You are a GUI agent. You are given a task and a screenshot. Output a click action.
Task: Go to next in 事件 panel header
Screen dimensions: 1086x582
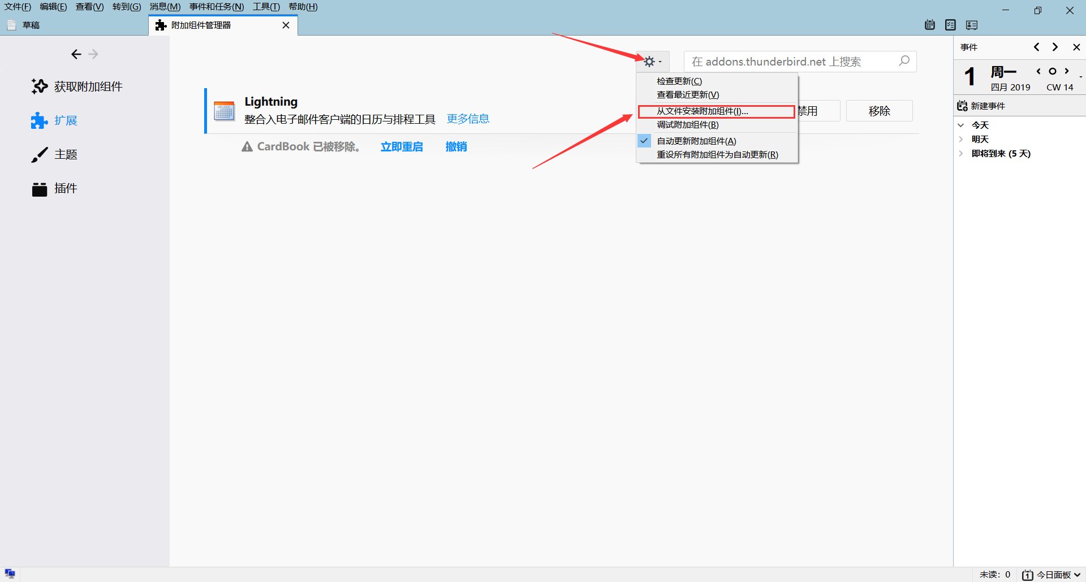pyautogui.click(x=1055, y=47)
